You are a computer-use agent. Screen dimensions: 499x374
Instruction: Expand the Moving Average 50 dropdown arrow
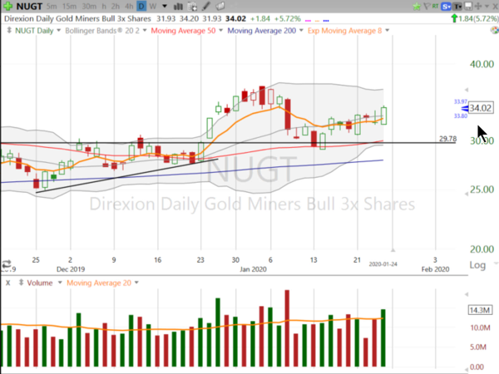pyautogui.click(x=221, y=31)
